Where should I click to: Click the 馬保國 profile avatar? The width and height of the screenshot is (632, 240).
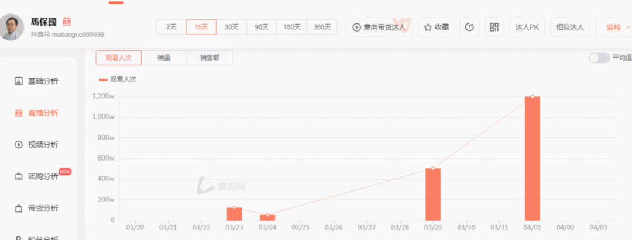click(12, 27)
